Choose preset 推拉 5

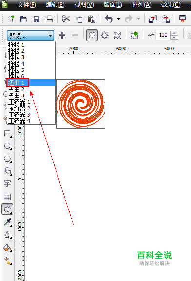[x=31, y=70]
